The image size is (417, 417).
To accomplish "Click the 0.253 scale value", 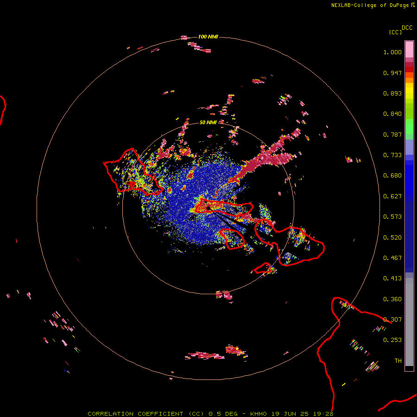I will coord(392,340).
